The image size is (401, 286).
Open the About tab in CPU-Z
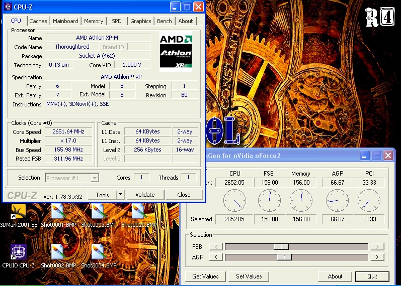pos(186,21)
